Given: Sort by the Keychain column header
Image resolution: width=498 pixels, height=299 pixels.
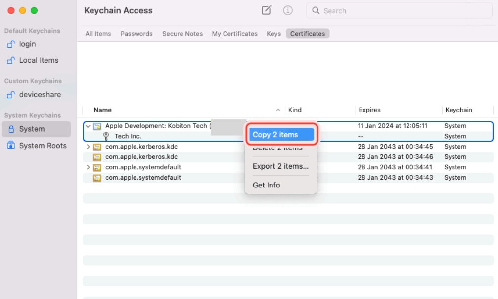Looking at the screenshot, I should point(458,110).
